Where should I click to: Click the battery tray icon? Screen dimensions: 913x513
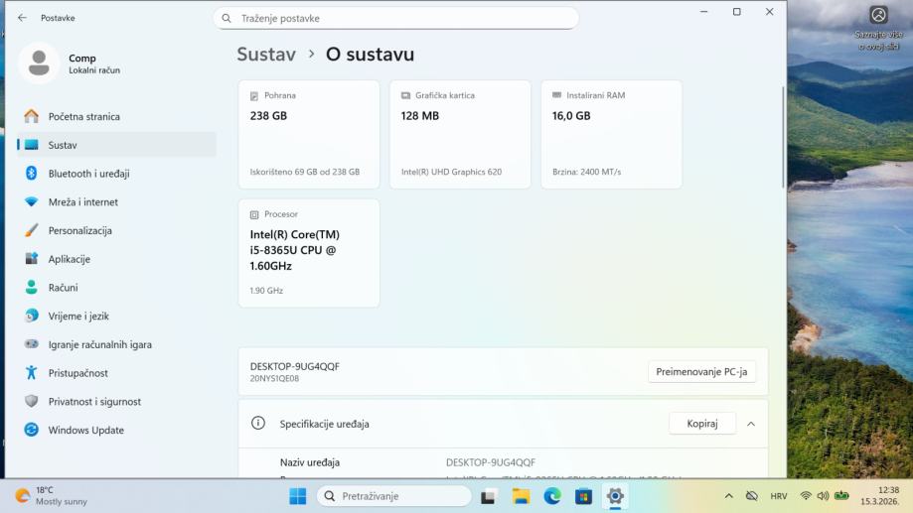(x=841, y=496)
